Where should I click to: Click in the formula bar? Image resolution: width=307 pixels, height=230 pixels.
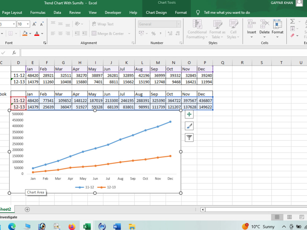point(164,53)
